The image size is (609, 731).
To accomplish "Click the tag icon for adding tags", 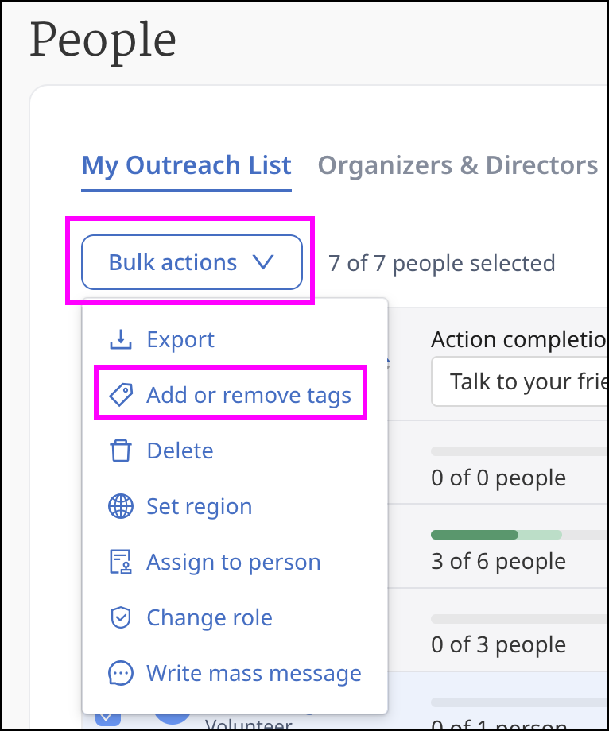I will (x=121, y=395).
